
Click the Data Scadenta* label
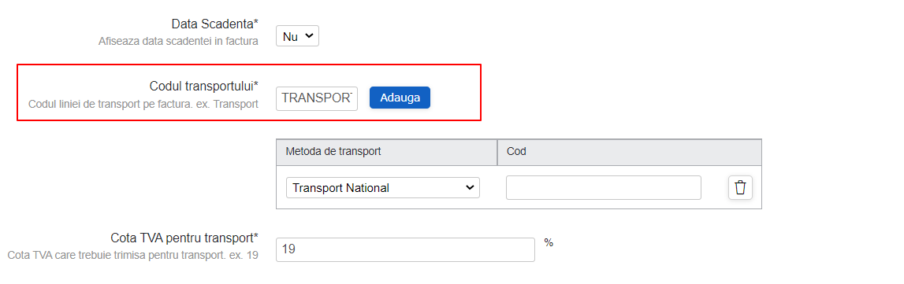215,24
